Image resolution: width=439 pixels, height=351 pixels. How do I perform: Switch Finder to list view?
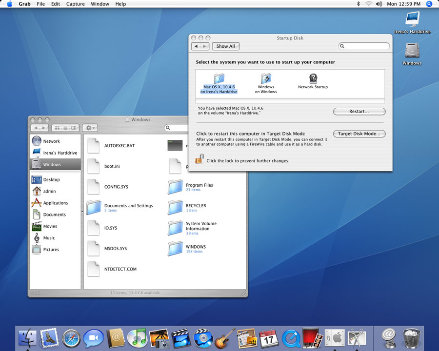(65, 128)
